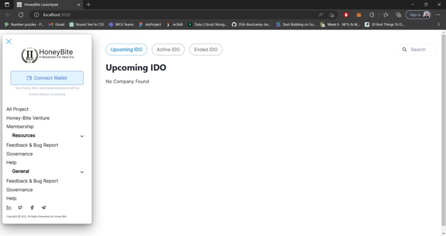Viewport: 446px width, 236px height.
Task: Close the HoneyBite Launchpad tab
Action: (x=79, y=4)
